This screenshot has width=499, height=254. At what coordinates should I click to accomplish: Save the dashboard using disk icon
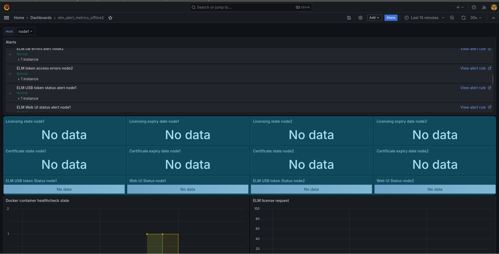tap(349, 18)
